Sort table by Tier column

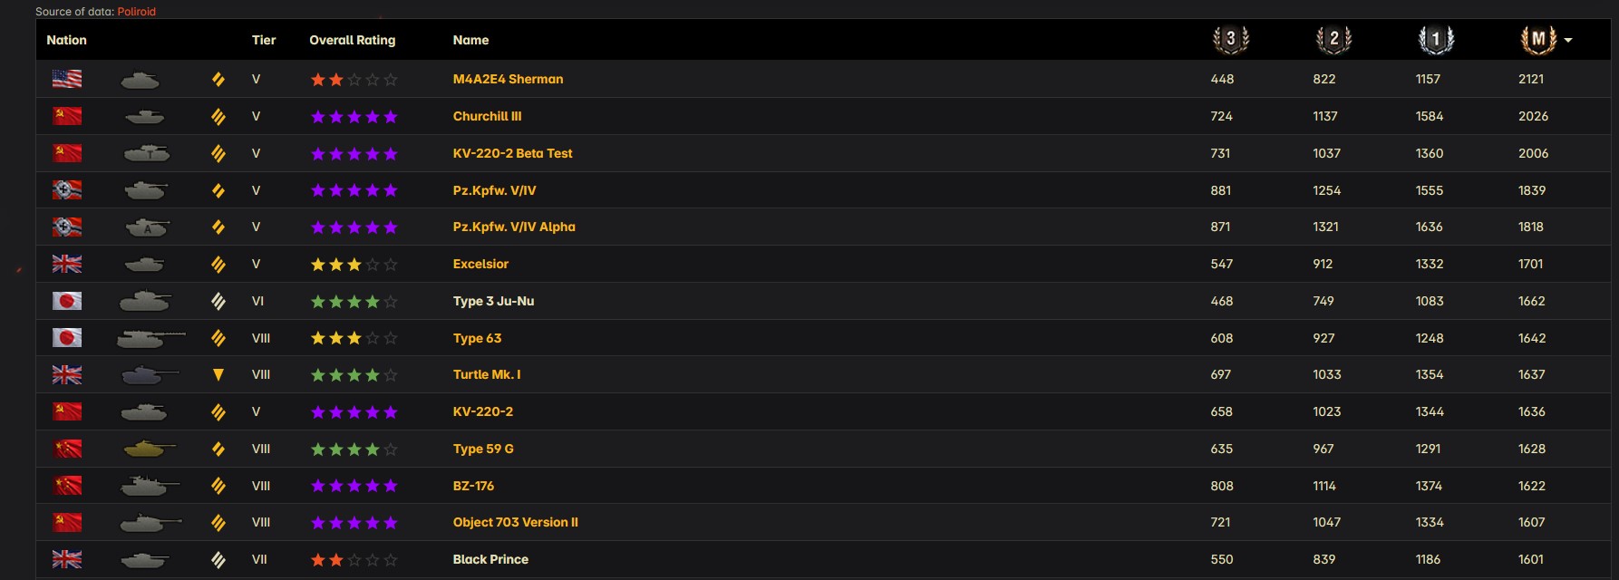pyautogui.click(x=264, y=40)
